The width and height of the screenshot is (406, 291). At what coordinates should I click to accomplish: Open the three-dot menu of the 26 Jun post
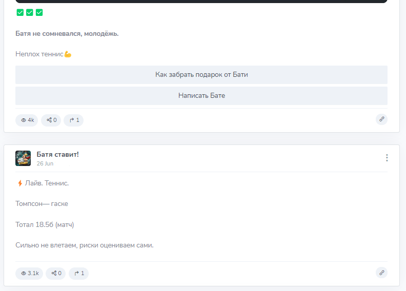coord(387,158)
